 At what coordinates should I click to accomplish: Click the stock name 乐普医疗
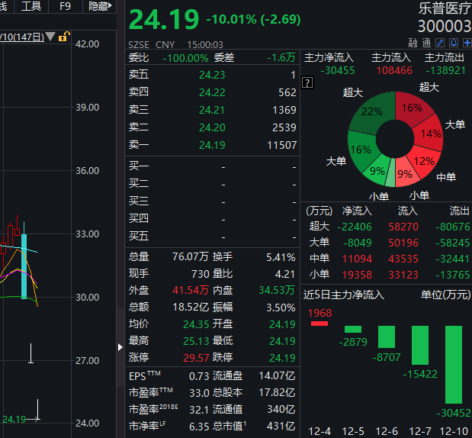(x=445, y=9)
